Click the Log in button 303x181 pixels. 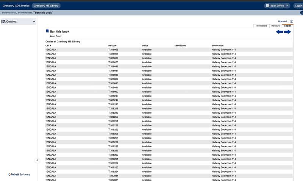(x=298, y=6)
